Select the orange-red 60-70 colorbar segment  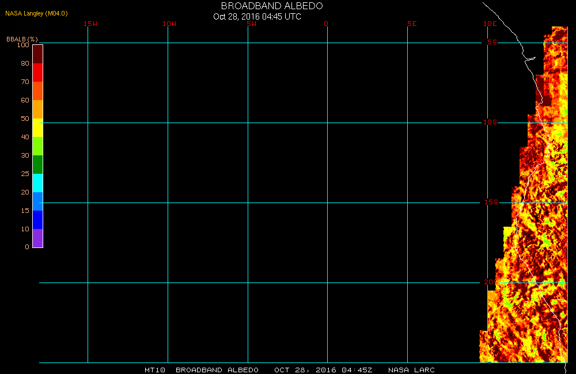38,91
